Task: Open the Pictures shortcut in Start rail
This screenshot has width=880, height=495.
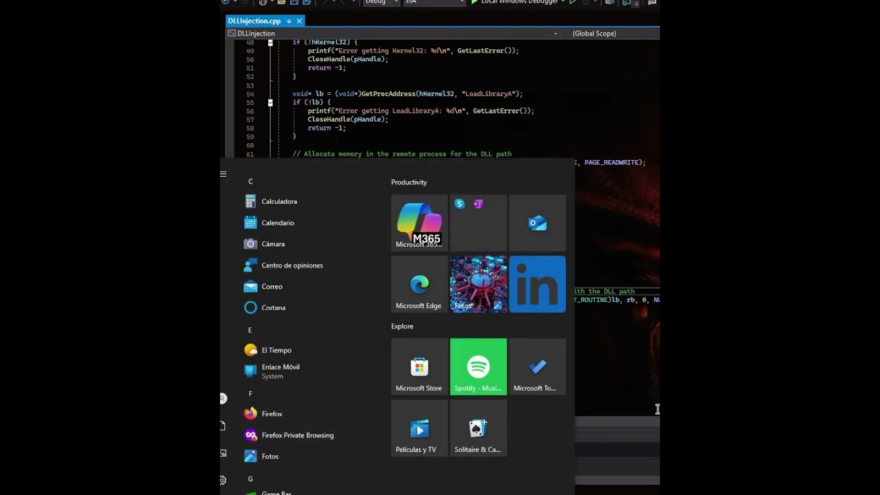Action: (x=223, y=453)
